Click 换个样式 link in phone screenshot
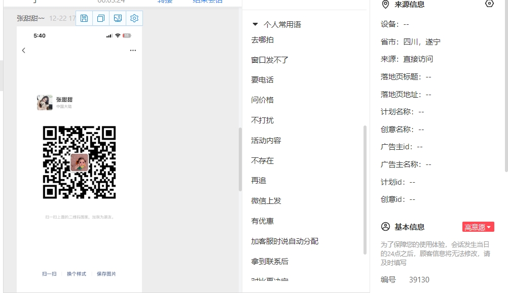Screen dimensions: 508x293 (77, 274)
